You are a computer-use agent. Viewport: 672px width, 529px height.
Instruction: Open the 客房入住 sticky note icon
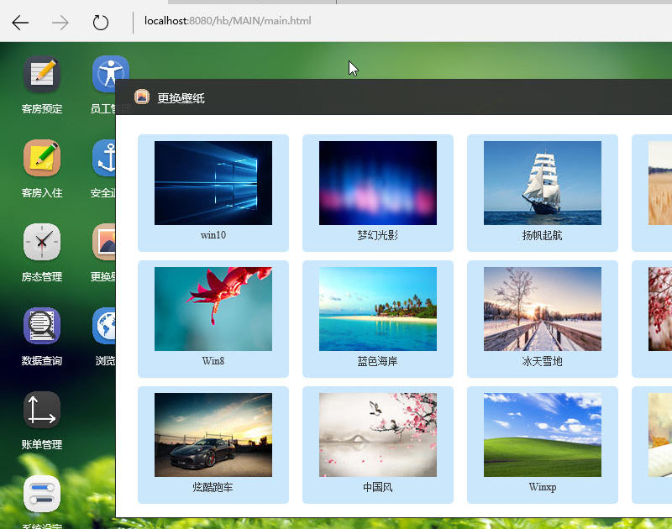coord(42,158)
